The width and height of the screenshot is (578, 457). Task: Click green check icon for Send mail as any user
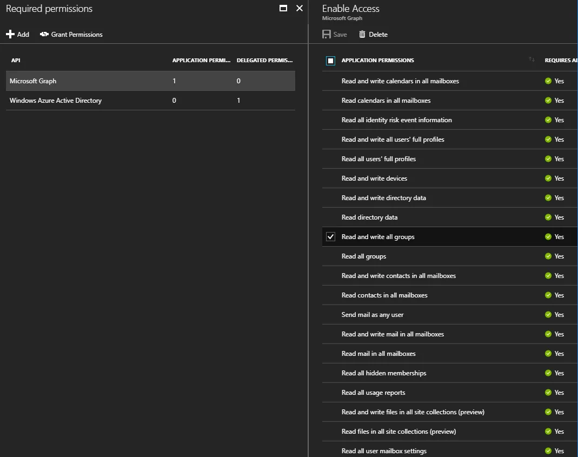point(548,315)
